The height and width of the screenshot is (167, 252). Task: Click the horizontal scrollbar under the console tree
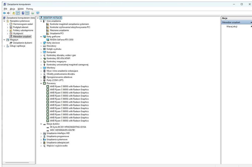tap(17, 163)
